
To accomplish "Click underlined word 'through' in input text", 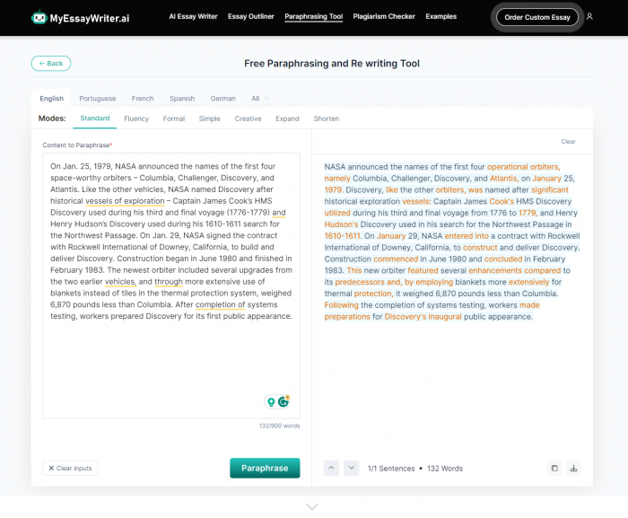I will (169, 282).
